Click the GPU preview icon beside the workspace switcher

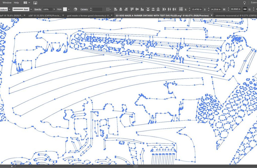point(35,3)
